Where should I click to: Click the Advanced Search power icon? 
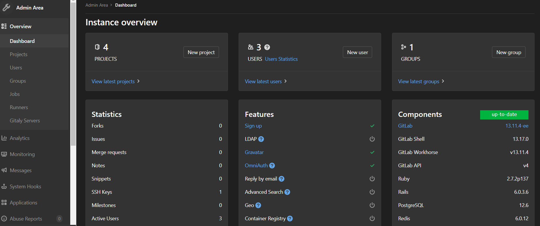click(372, 192)
